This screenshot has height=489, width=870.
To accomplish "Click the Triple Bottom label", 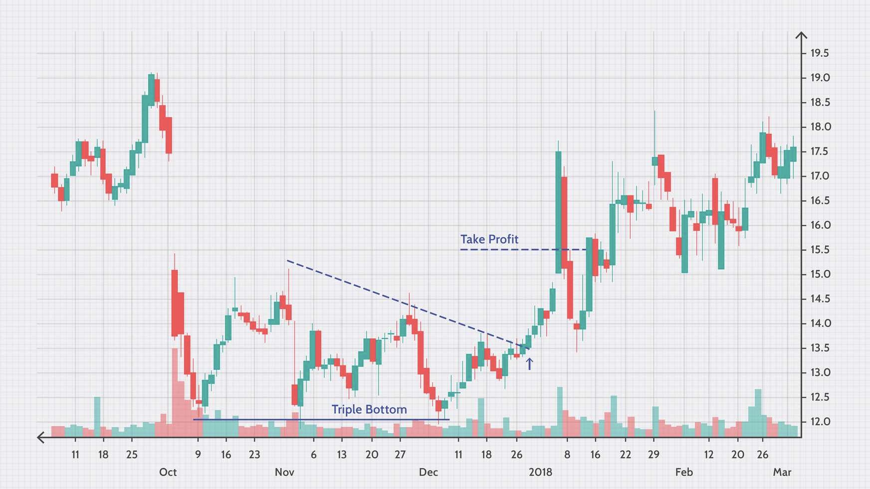I will [369, 409].
